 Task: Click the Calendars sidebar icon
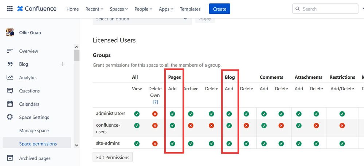coord(10,104)
